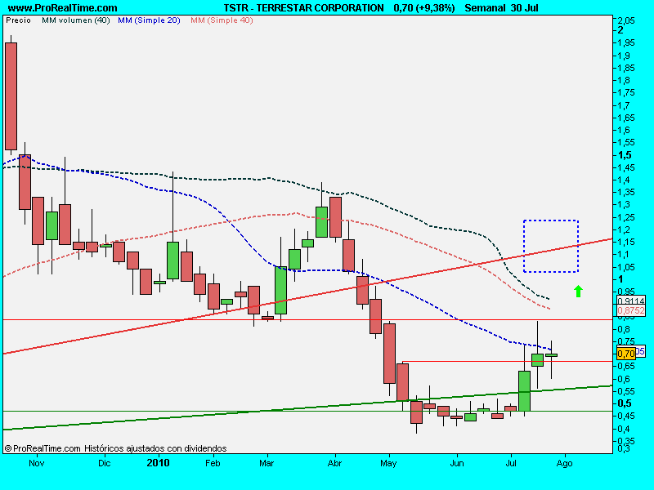Select the Mar month label on time axis
This screenshot has height=490, width=654.
(x=267, y=463)
